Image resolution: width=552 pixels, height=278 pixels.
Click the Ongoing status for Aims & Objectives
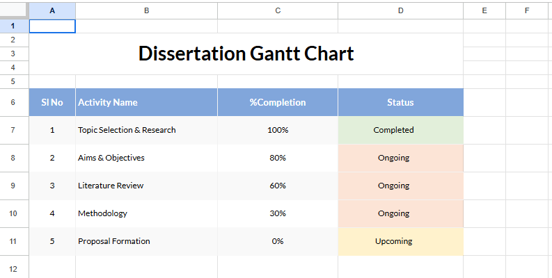(400, 158)
